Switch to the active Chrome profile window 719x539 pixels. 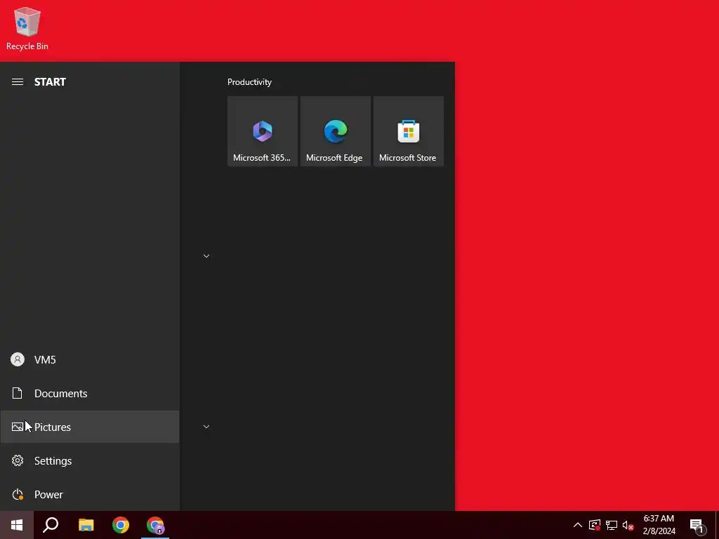point(155,525)
